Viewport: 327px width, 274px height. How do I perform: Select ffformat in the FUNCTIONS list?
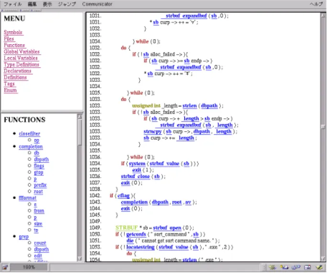28,198
